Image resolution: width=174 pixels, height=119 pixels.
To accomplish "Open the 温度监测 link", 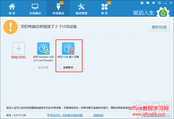I will tap(98, 115).
